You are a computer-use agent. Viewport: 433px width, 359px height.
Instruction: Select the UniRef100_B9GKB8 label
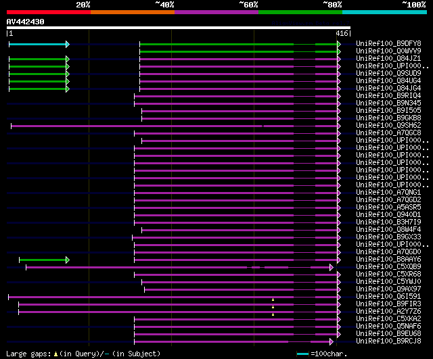coord(388,118)
